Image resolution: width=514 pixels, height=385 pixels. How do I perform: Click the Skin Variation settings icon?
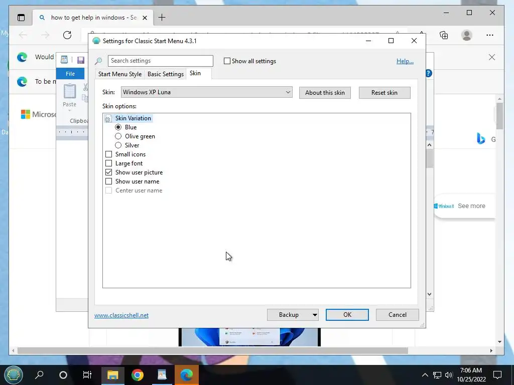click(108, 118)
